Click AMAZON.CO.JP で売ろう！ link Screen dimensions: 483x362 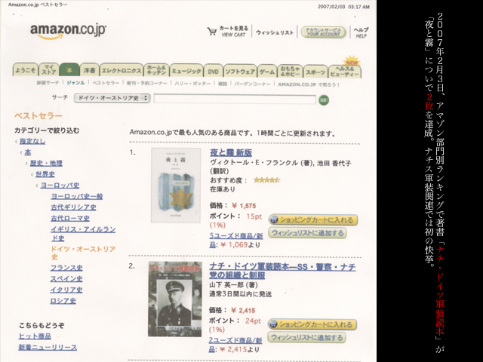(x=309, y=84)
